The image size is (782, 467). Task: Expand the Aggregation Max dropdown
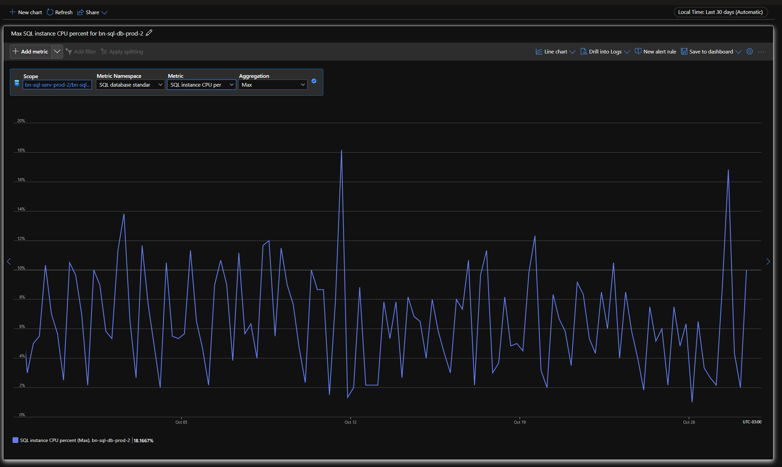[x=273, y=85]
